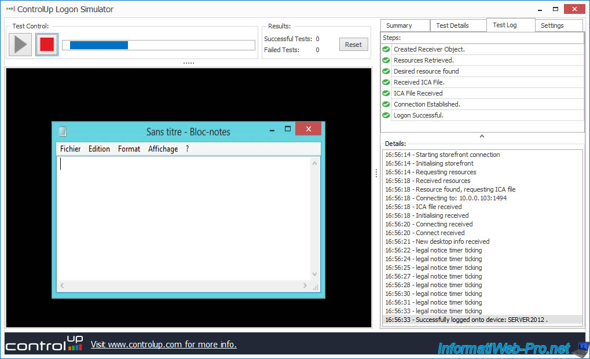Click the Bloc-notes notepad title bar icon
590x359 pixels.
(63, 131)
